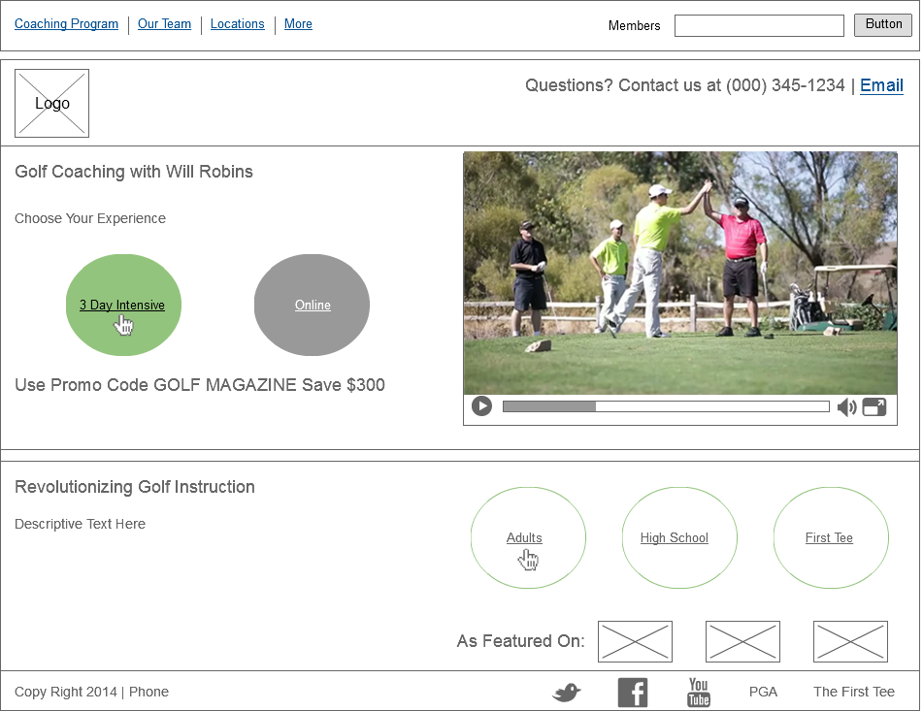The height and width of the screenshot is (711, 923).
Task: Click first As Featured On image placeholder
Action: [635, 641]
